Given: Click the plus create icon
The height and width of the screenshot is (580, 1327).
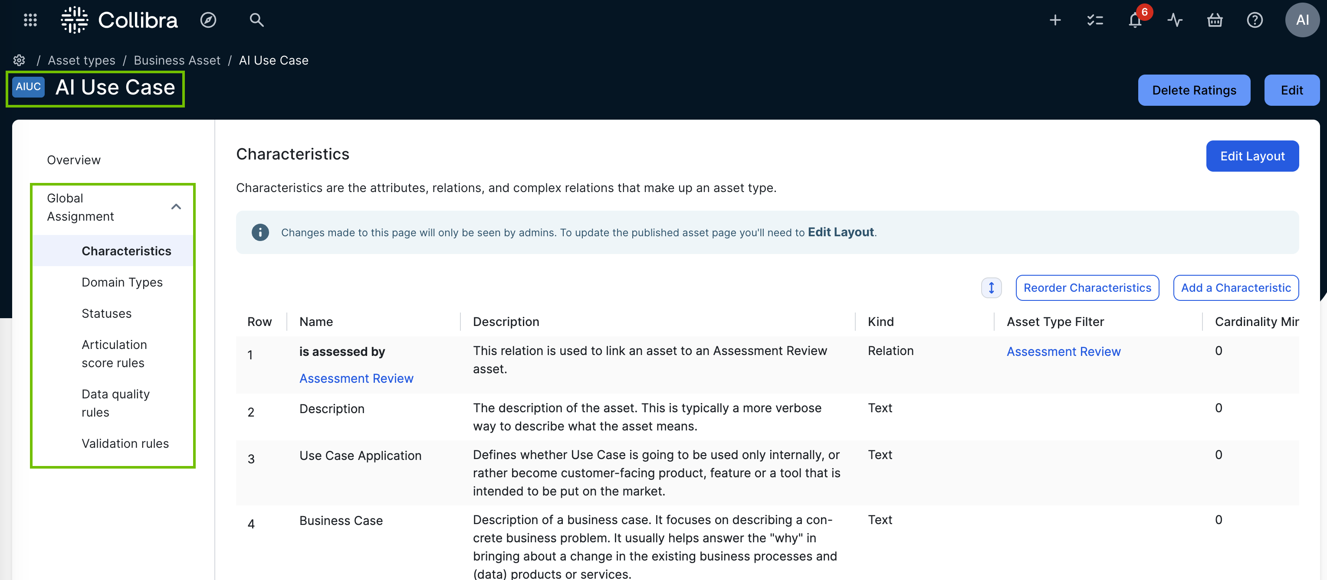Looking at the screenshot, I should (1054, 20).
